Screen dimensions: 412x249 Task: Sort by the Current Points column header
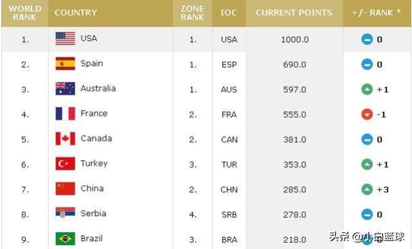tap(294, 13)
